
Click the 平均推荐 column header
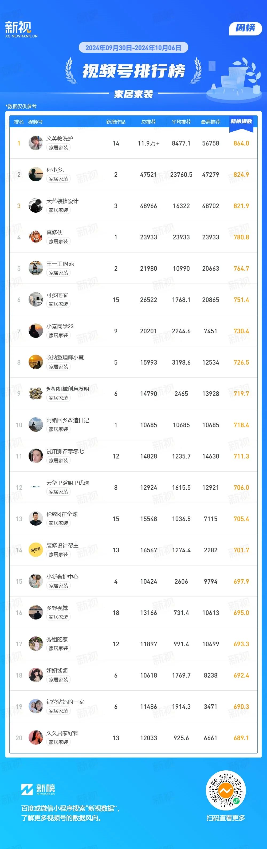tap(181, 122)
